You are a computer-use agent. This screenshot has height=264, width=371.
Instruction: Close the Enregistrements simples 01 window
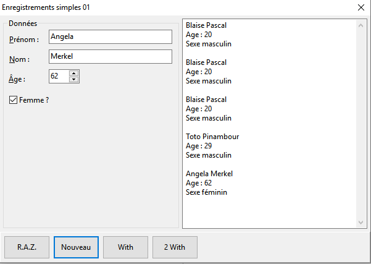[x=361, y=7]
